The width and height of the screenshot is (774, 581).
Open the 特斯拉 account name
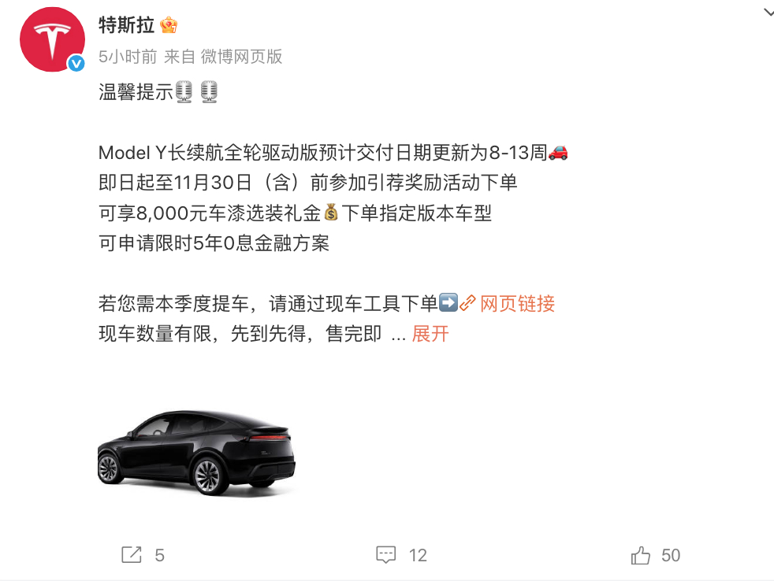126,24
